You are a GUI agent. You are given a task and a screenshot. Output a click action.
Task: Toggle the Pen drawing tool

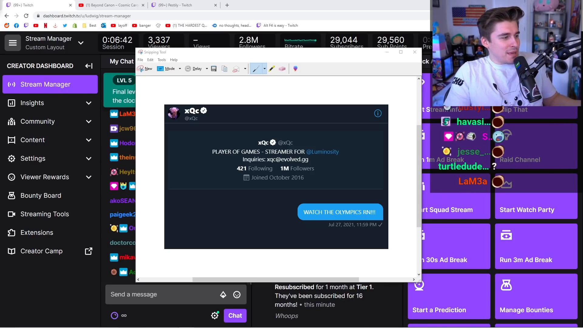click(256, 69)
